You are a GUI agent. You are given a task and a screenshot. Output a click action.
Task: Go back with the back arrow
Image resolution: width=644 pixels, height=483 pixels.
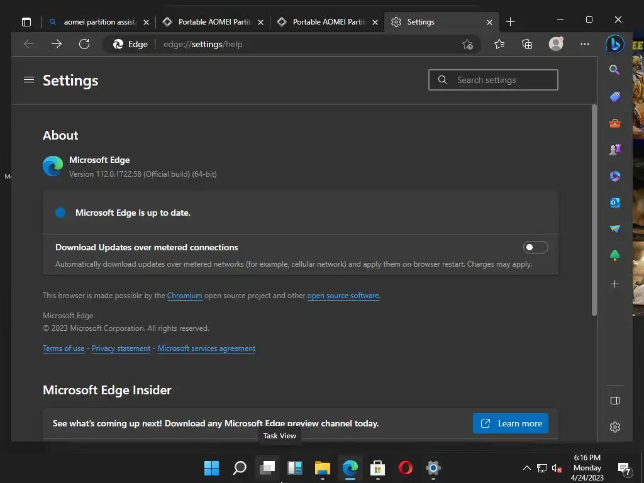click(x=29, y=44)
